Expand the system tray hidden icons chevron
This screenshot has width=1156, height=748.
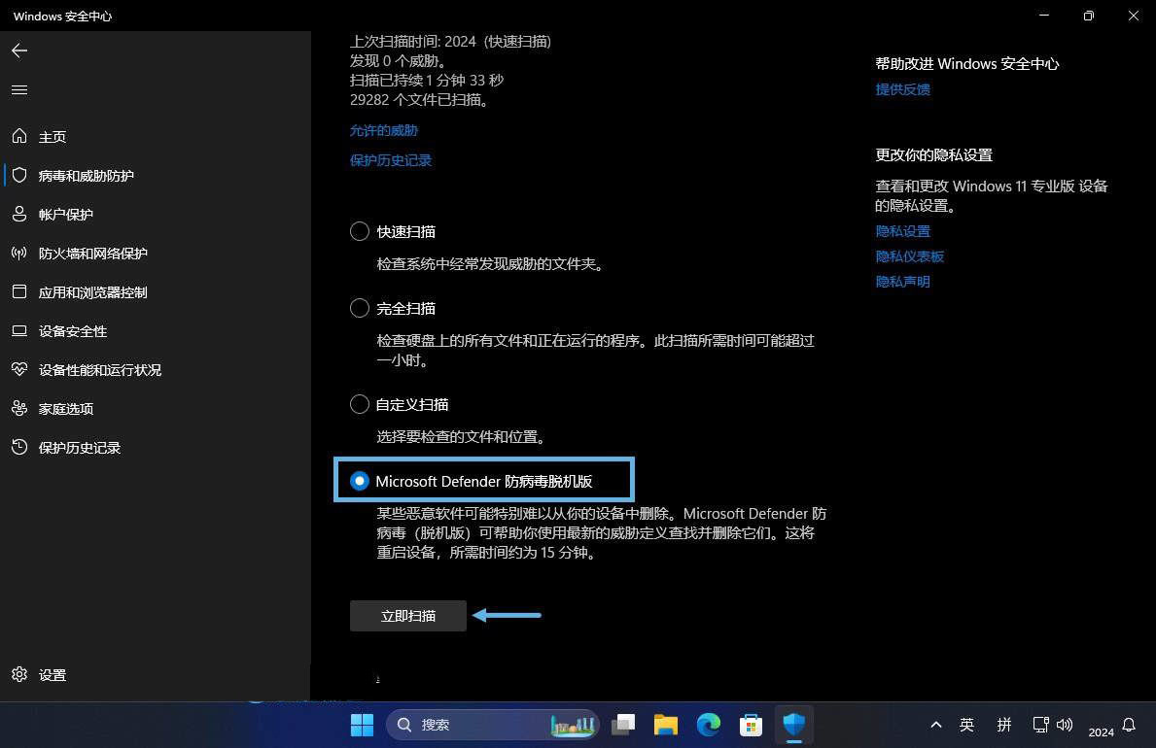pyautogui.click(x=935, y=725)
